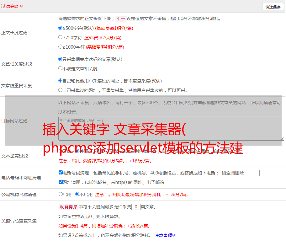
Task: Click the 私有词库 tag
Action: pos(69,207)
